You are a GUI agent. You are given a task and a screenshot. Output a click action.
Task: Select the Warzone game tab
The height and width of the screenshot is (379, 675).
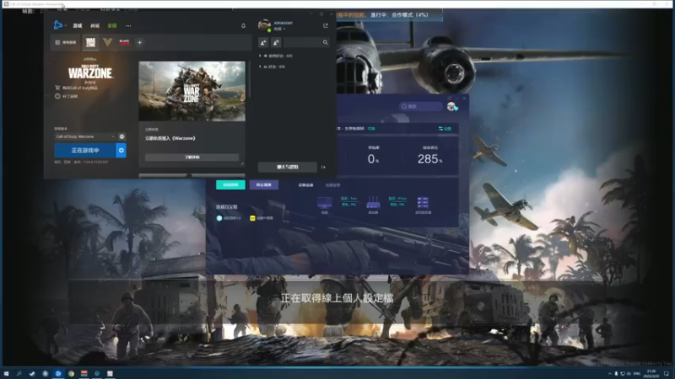click(x=90, y=43)
